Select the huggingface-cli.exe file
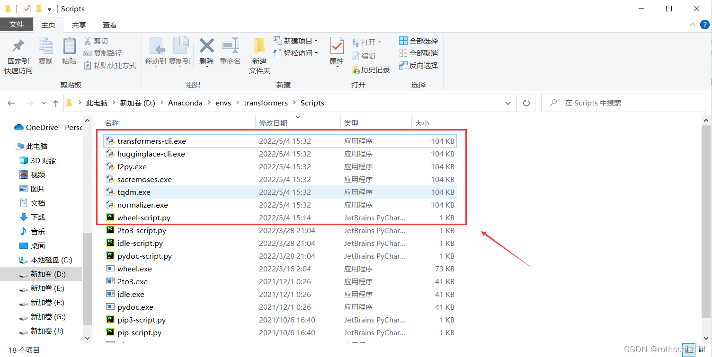Viewport: 712px width, 357px height. click(x=280, y=154)
